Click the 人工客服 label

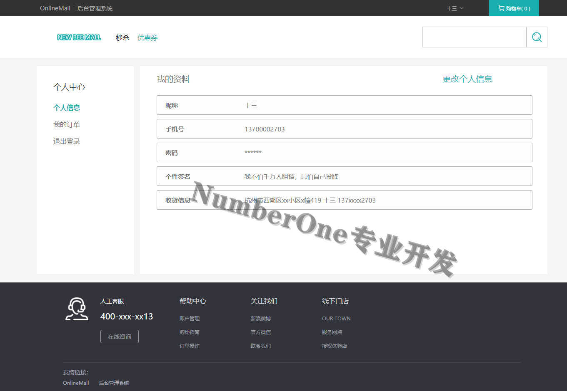click(112, 301)
